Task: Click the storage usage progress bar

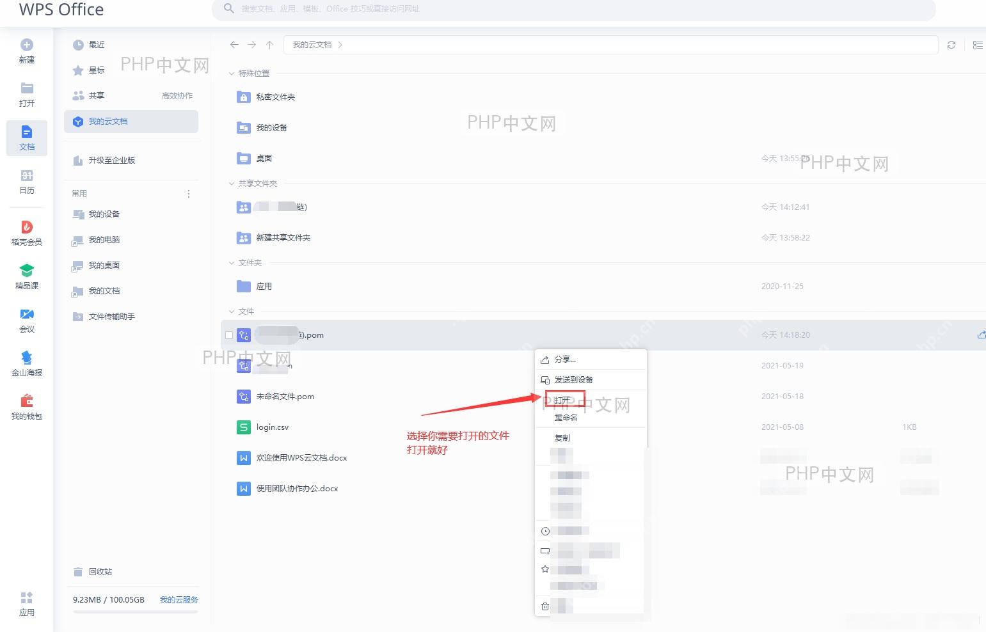Action: click(x=136, y=612)
